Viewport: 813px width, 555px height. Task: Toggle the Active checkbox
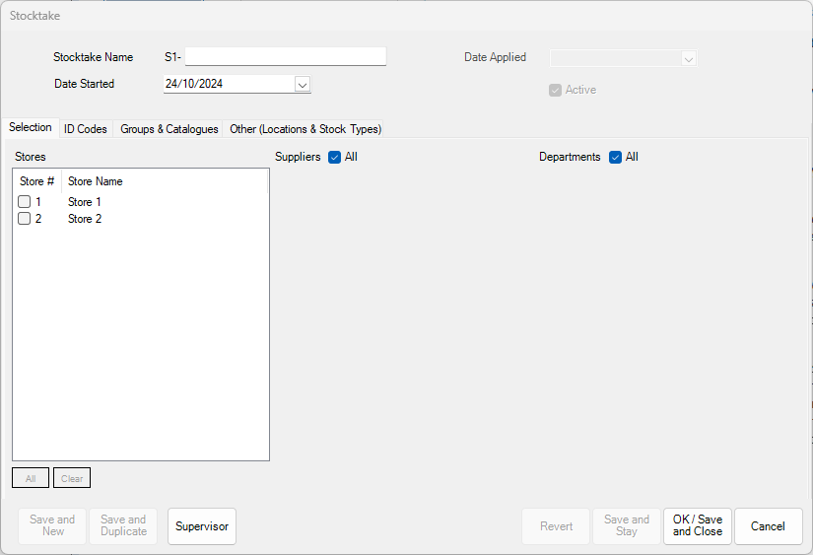pos(556,91)
